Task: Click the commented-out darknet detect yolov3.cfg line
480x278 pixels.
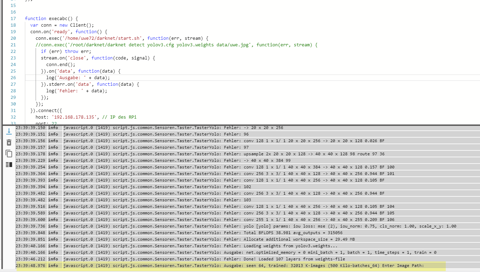Action: [176, 45]
